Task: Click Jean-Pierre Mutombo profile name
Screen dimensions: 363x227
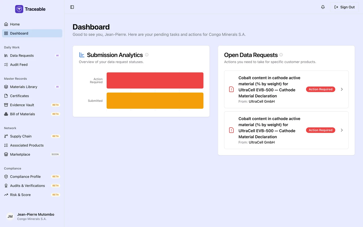Action: (36, 214)
